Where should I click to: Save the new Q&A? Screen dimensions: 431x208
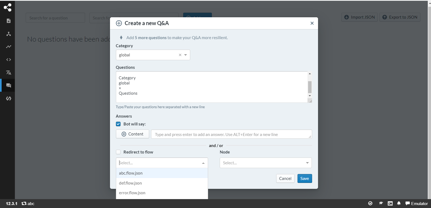pyautogui.click(x=305, y=178)
